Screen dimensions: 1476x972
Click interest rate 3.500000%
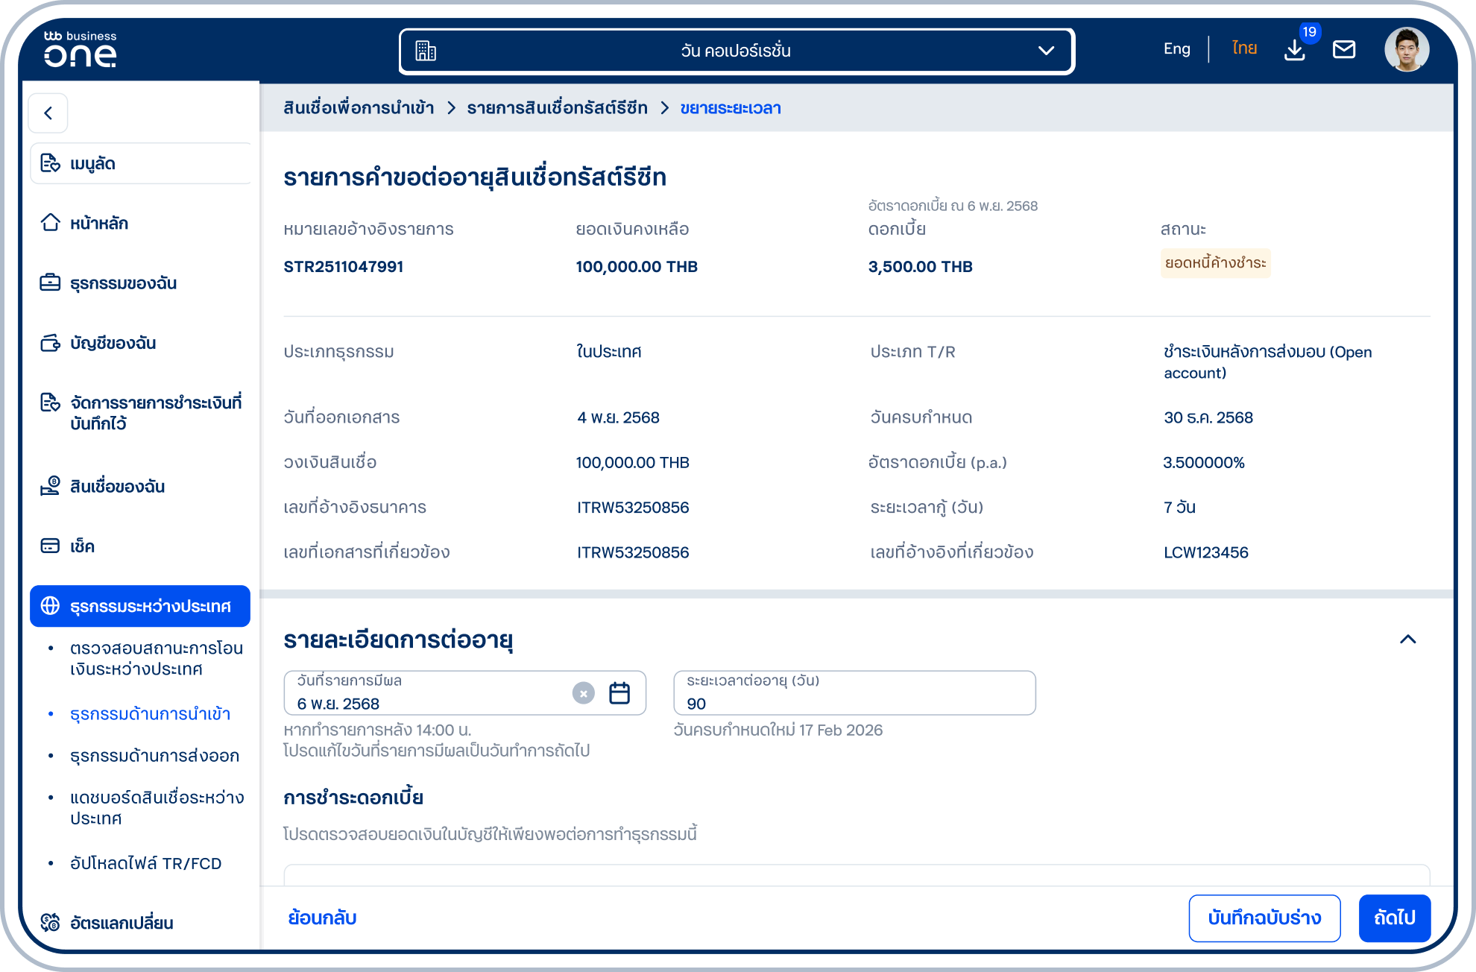(x=1204, y=462)
